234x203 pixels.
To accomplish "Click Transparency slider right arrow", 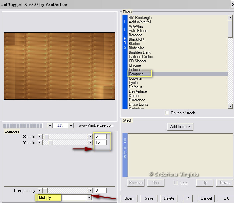I will tap(90, 191).
